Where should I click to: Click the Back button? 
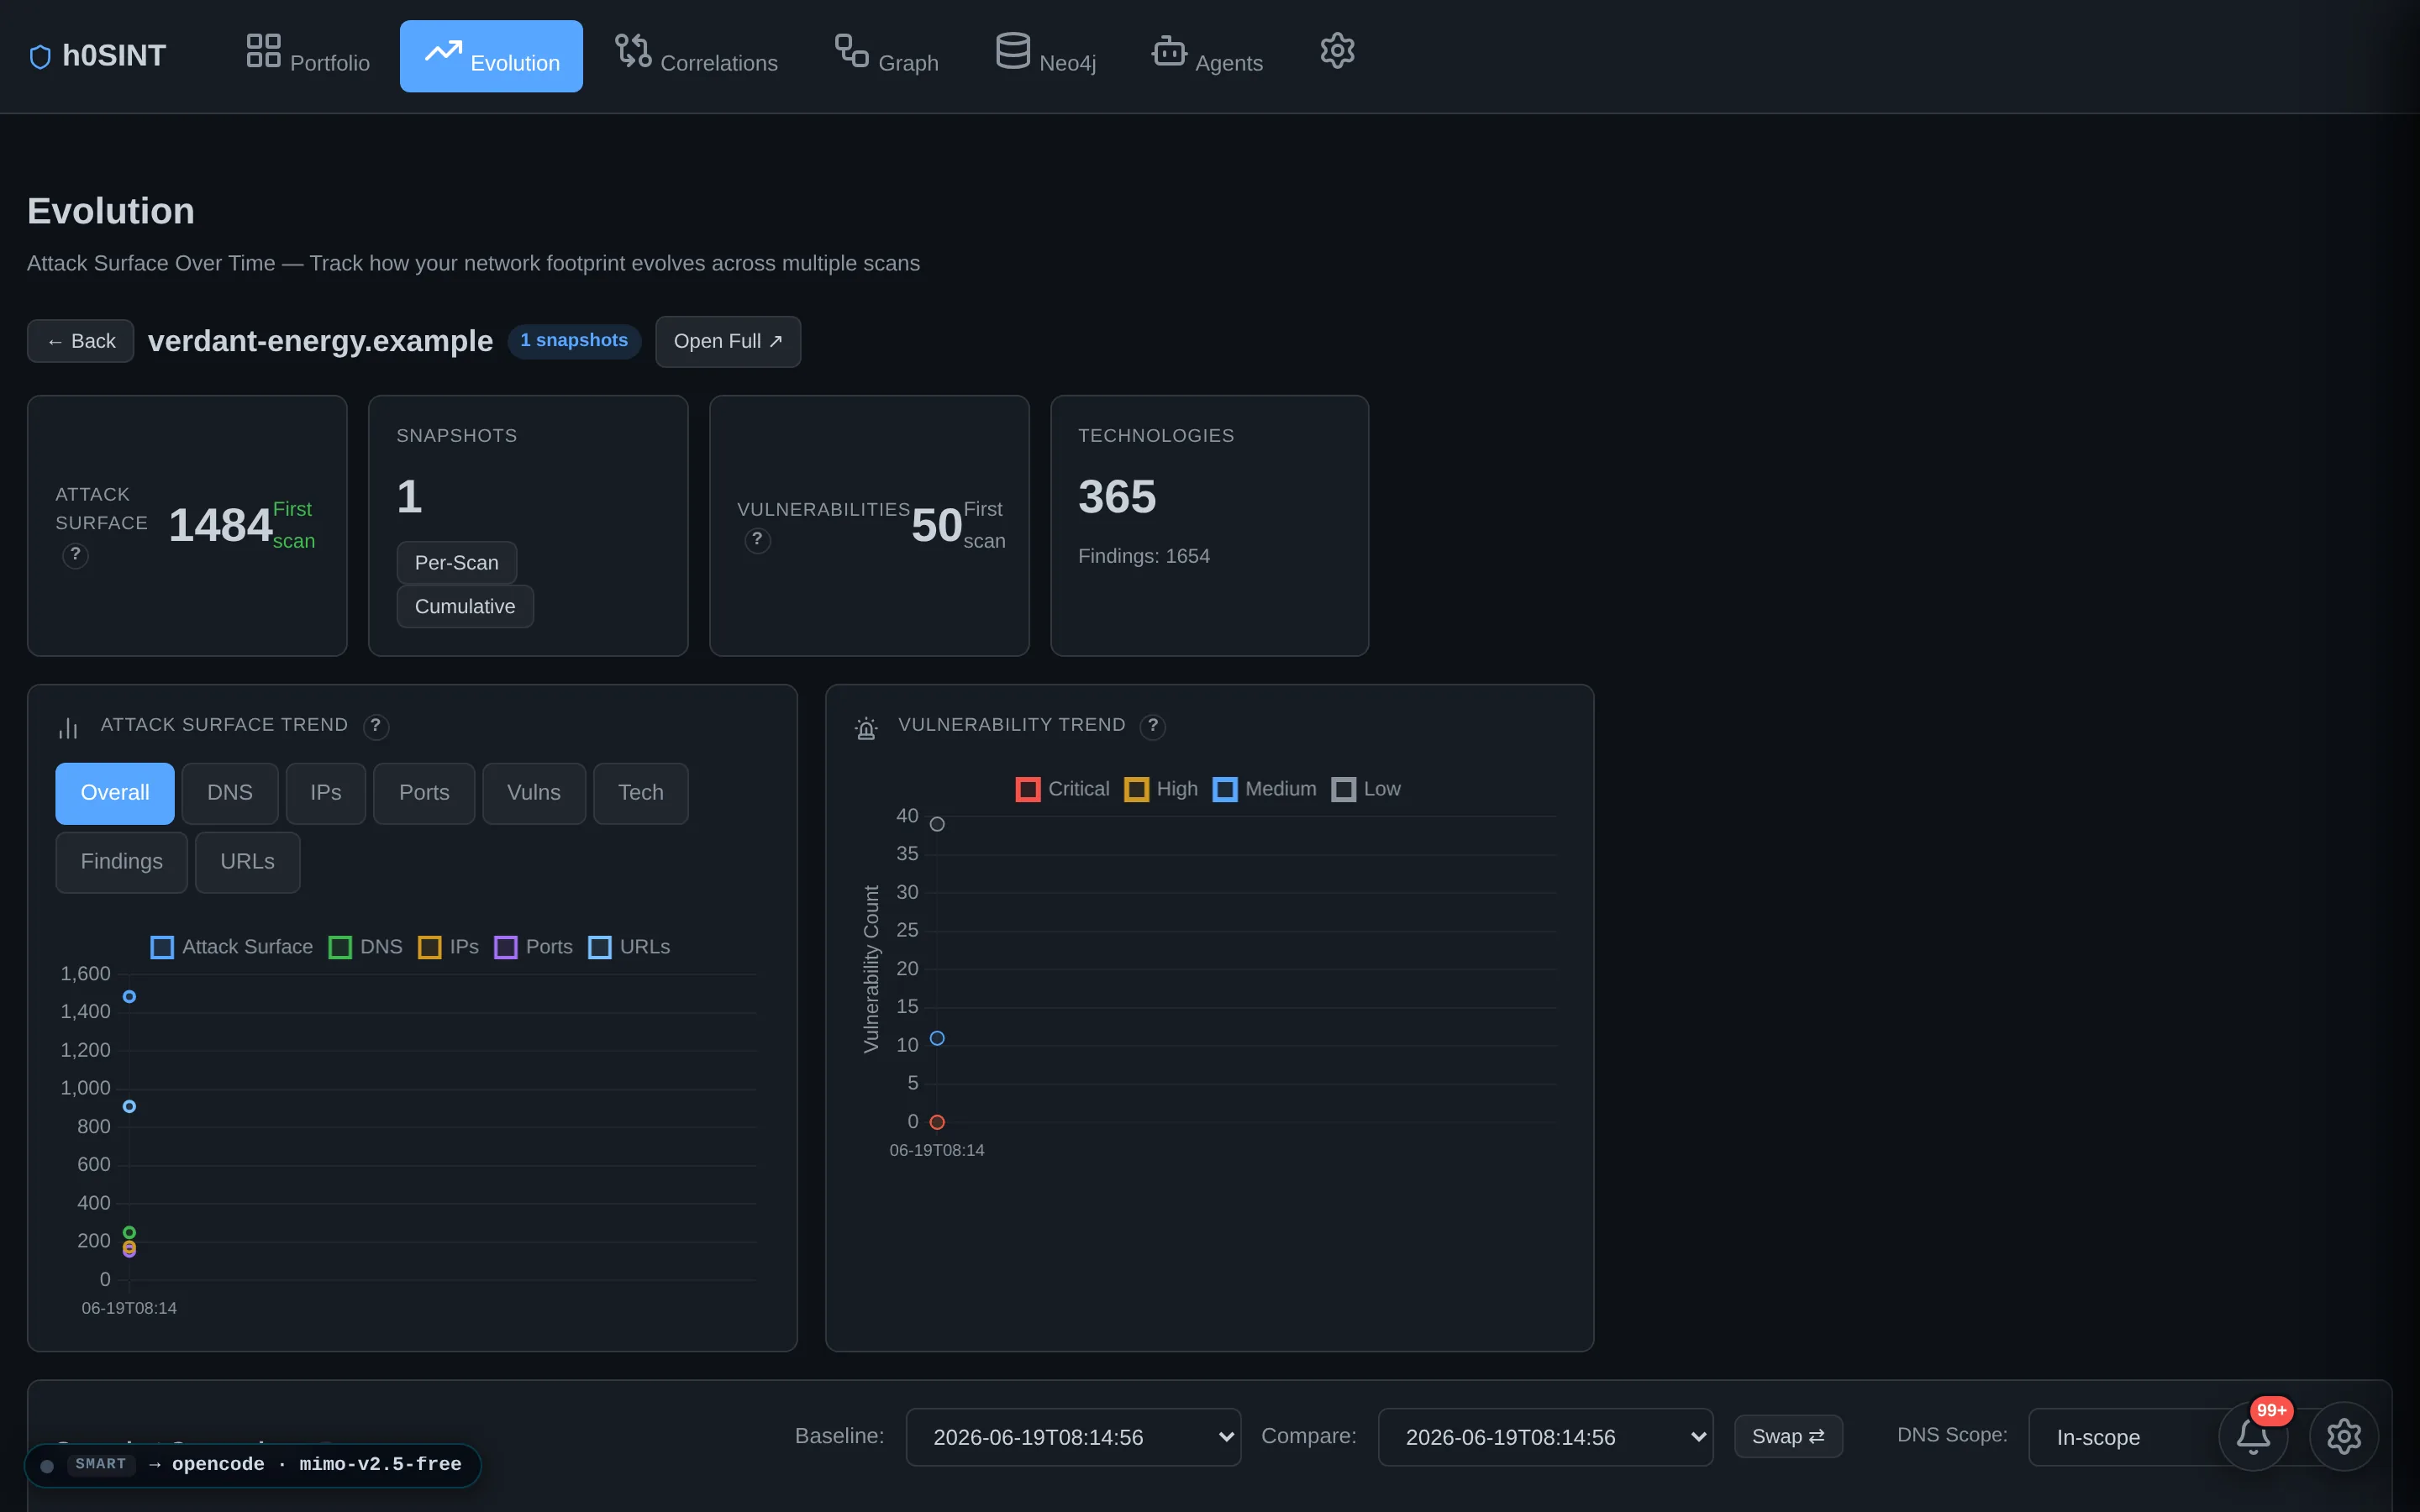coord(81,341)
